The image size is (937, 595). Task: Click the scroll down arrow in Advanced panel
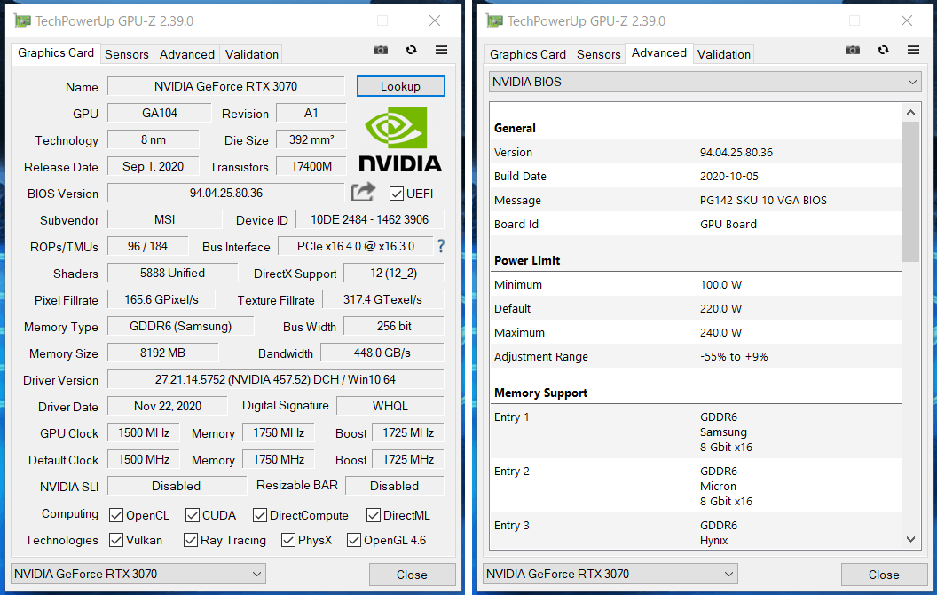(910, 539)
